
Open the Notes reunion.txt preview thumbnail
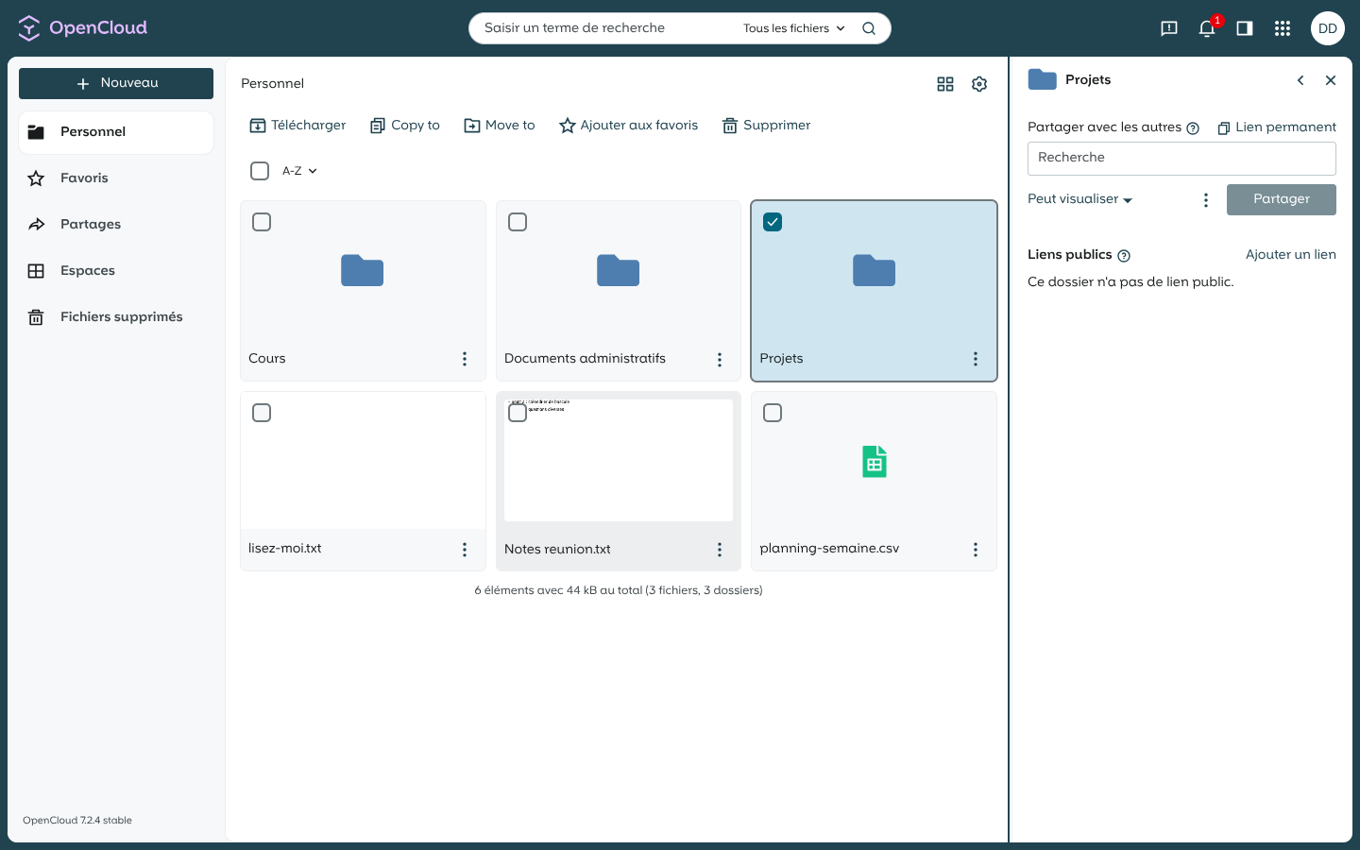click(619, 461)
